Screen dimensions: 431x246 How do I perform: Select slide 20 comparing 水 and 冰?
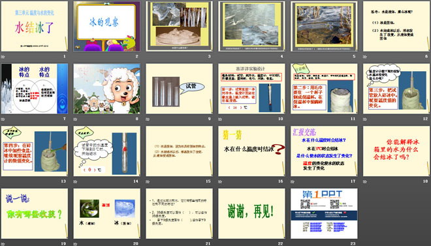pos(106,213)
